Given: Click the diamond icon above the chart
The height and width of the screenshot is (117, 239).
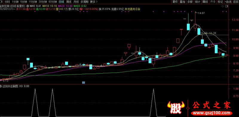Looking at the screenshot, I should [223, 6].
